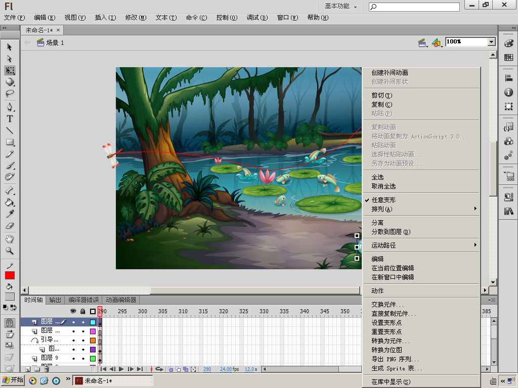Switch to the 动画编辑器 tab
The width and height of the screenshot is (518, 388).
pyautogui.click(x=121, y=300)
